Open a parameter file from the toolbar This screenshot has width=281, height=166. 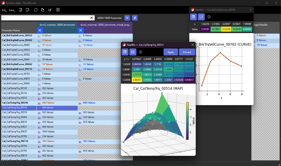[21, 10]
